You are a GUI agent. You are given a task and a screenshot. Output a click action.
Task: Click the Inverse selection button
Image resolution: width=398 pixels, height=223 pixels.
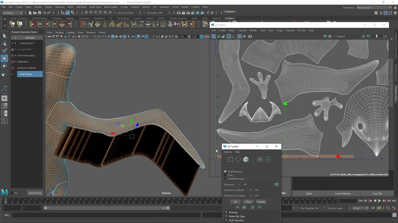pyautogui.click(x=261, y=202)
